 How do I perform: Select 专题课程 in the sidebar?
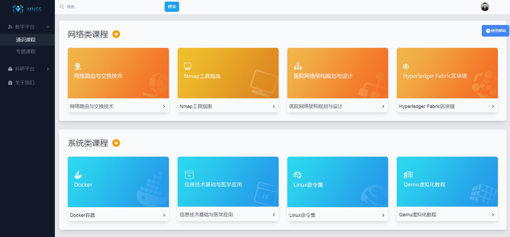tap(26, 52)
